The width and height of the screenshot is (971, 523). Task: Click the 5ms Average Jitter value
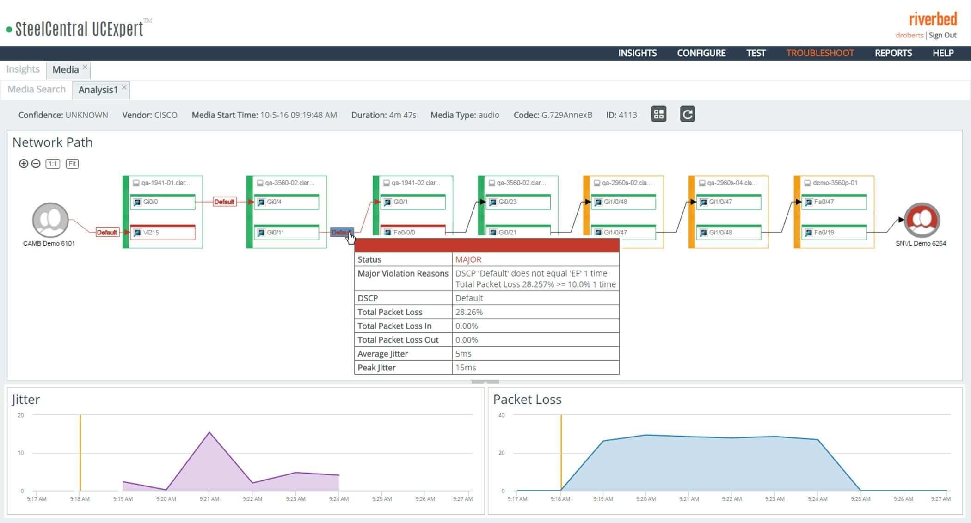pyautogui.click(x=463, y=354)
